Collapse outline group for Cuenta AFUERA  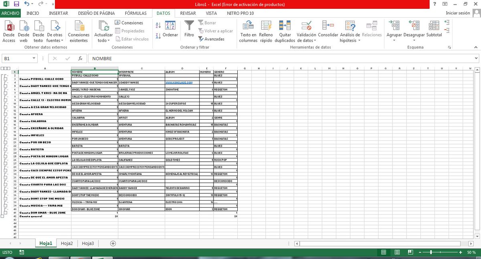5,114
